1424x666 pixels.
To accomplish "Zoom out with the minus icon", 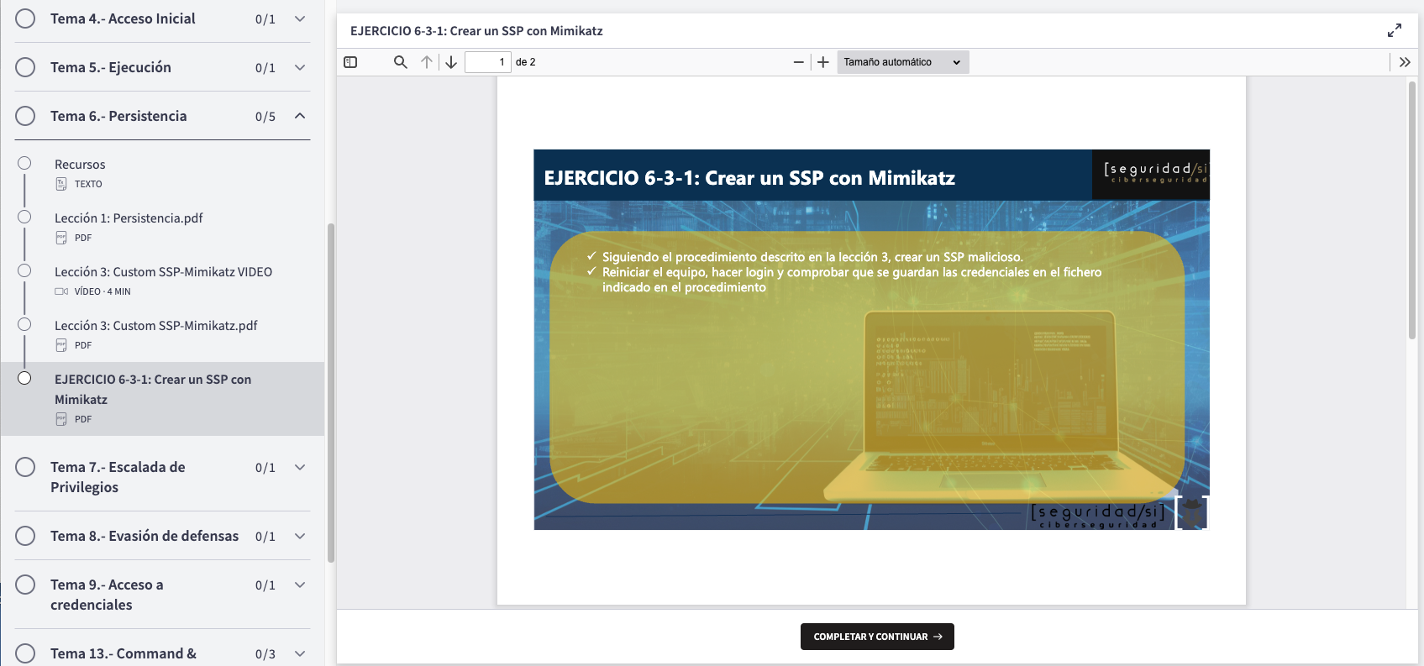I will (798, 62).
